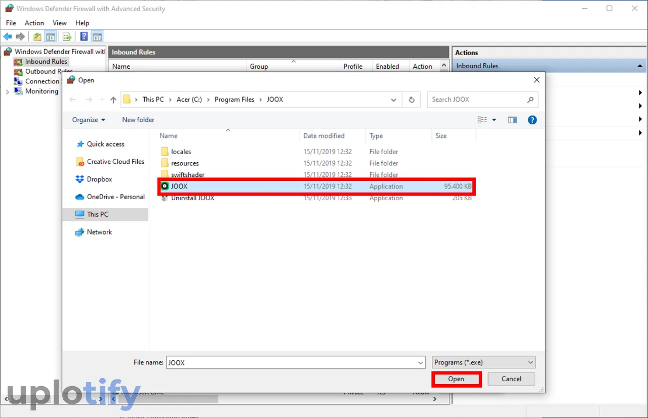Sort files by Name column in dialog
The height and width of the screenshot is (418, 648).
pos(228,136)
